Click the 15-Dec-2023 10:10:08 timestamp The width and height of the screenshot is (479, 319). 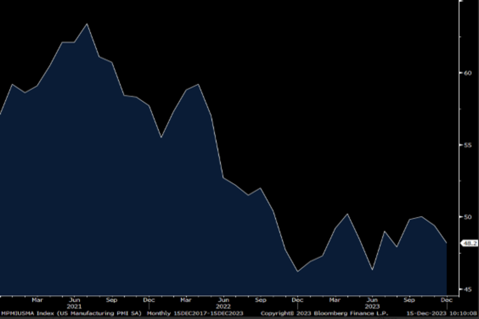click(442, 313)
